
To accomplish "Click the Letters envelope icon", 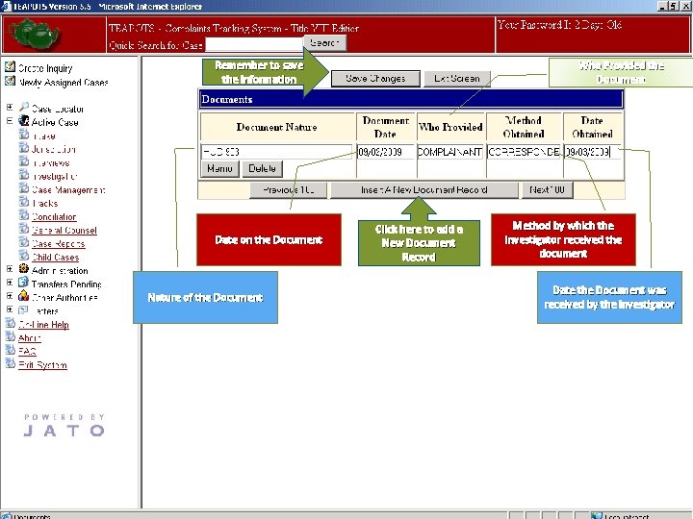I will (x=24, y=309).
